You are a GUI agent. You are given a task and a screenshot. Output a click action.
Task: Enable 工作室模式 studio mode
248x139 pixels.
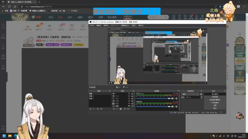[215, 103]
